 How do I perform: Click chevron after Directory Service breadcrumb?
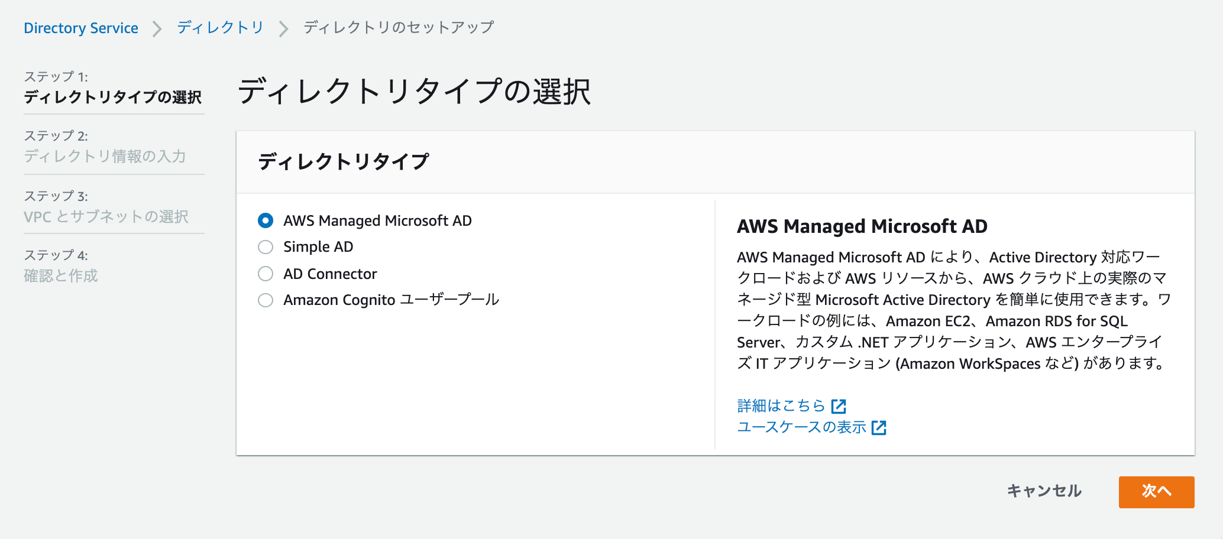pos(157,28)
